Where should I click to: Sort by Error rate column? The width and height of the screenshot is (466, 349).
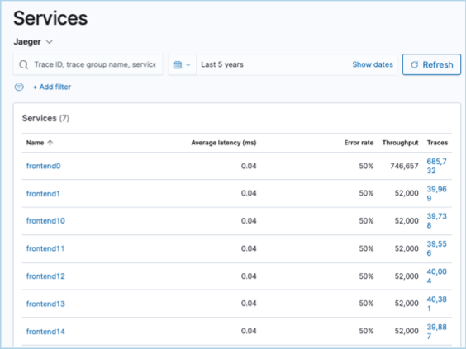tap(359, 143)
